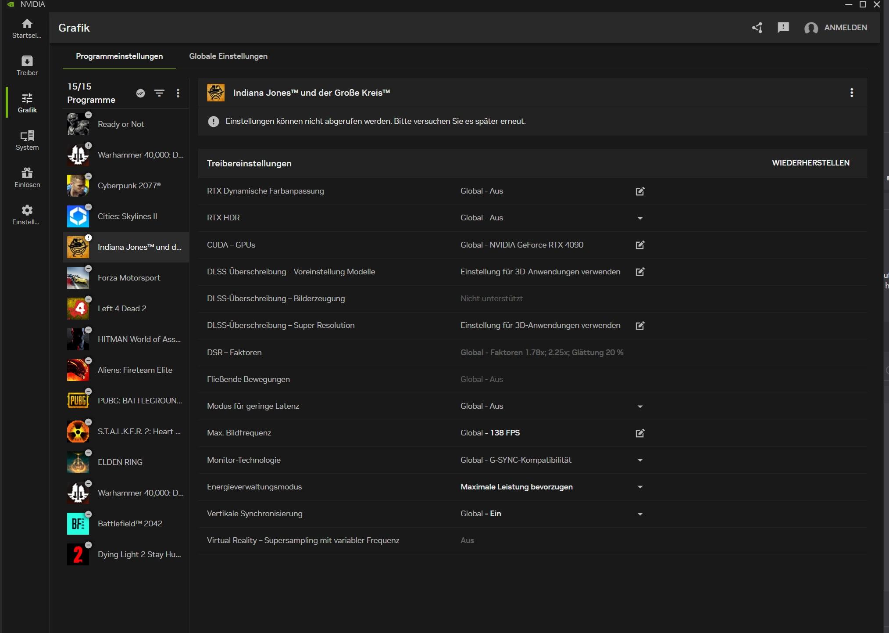Click 'Global - 138 FPS' value
889x633 pixels.
pos(490,433)
